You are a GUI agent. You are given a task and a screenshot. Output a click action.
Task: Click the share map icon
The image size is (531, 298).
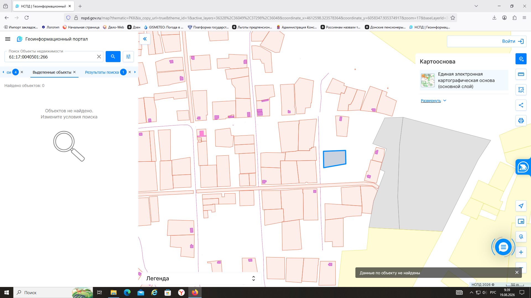point(521,105)
